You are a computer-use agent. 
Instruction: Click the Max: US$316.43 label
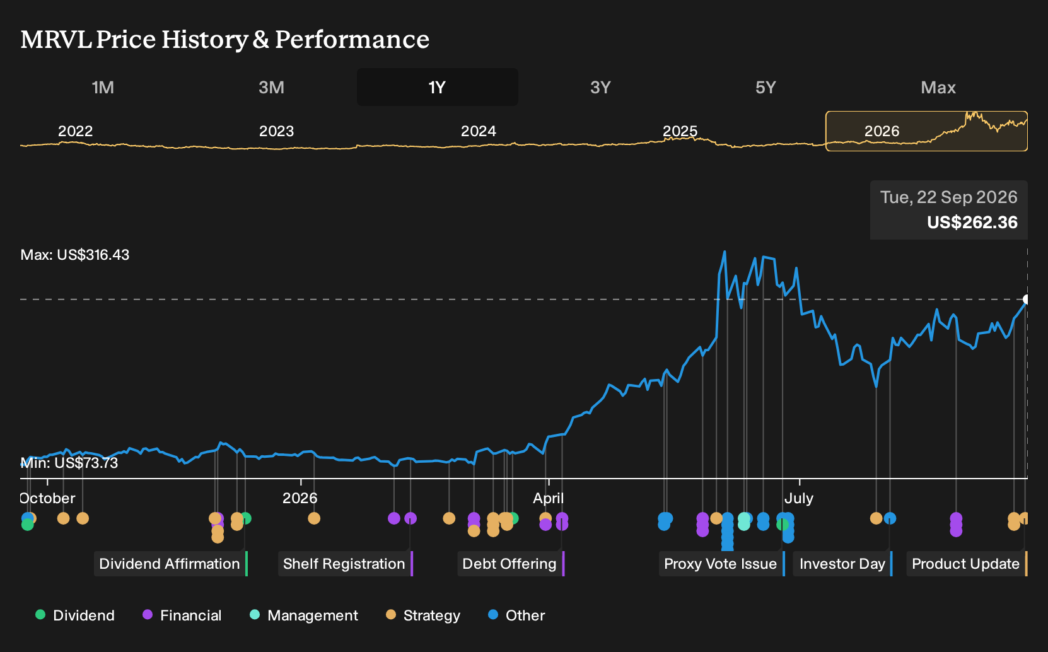(75, 255)
